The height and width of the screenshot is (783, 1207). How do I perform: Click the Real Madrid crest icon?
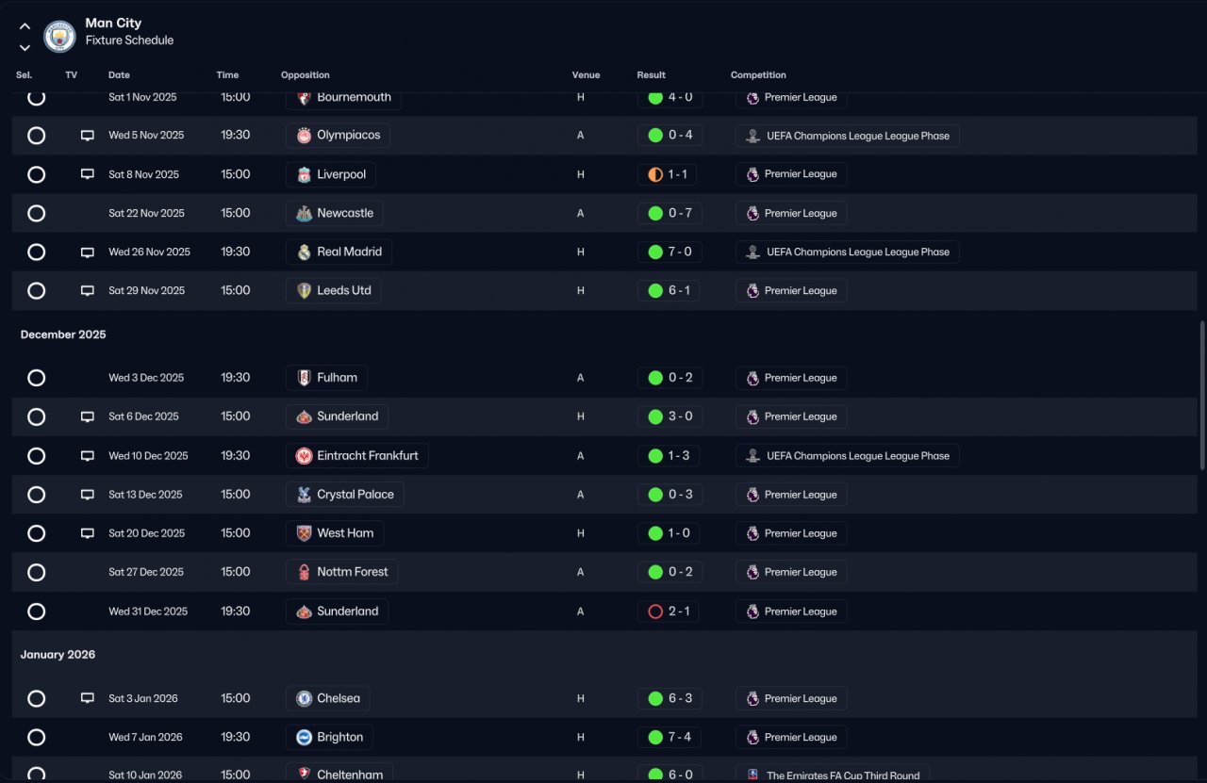pos(304,253)
